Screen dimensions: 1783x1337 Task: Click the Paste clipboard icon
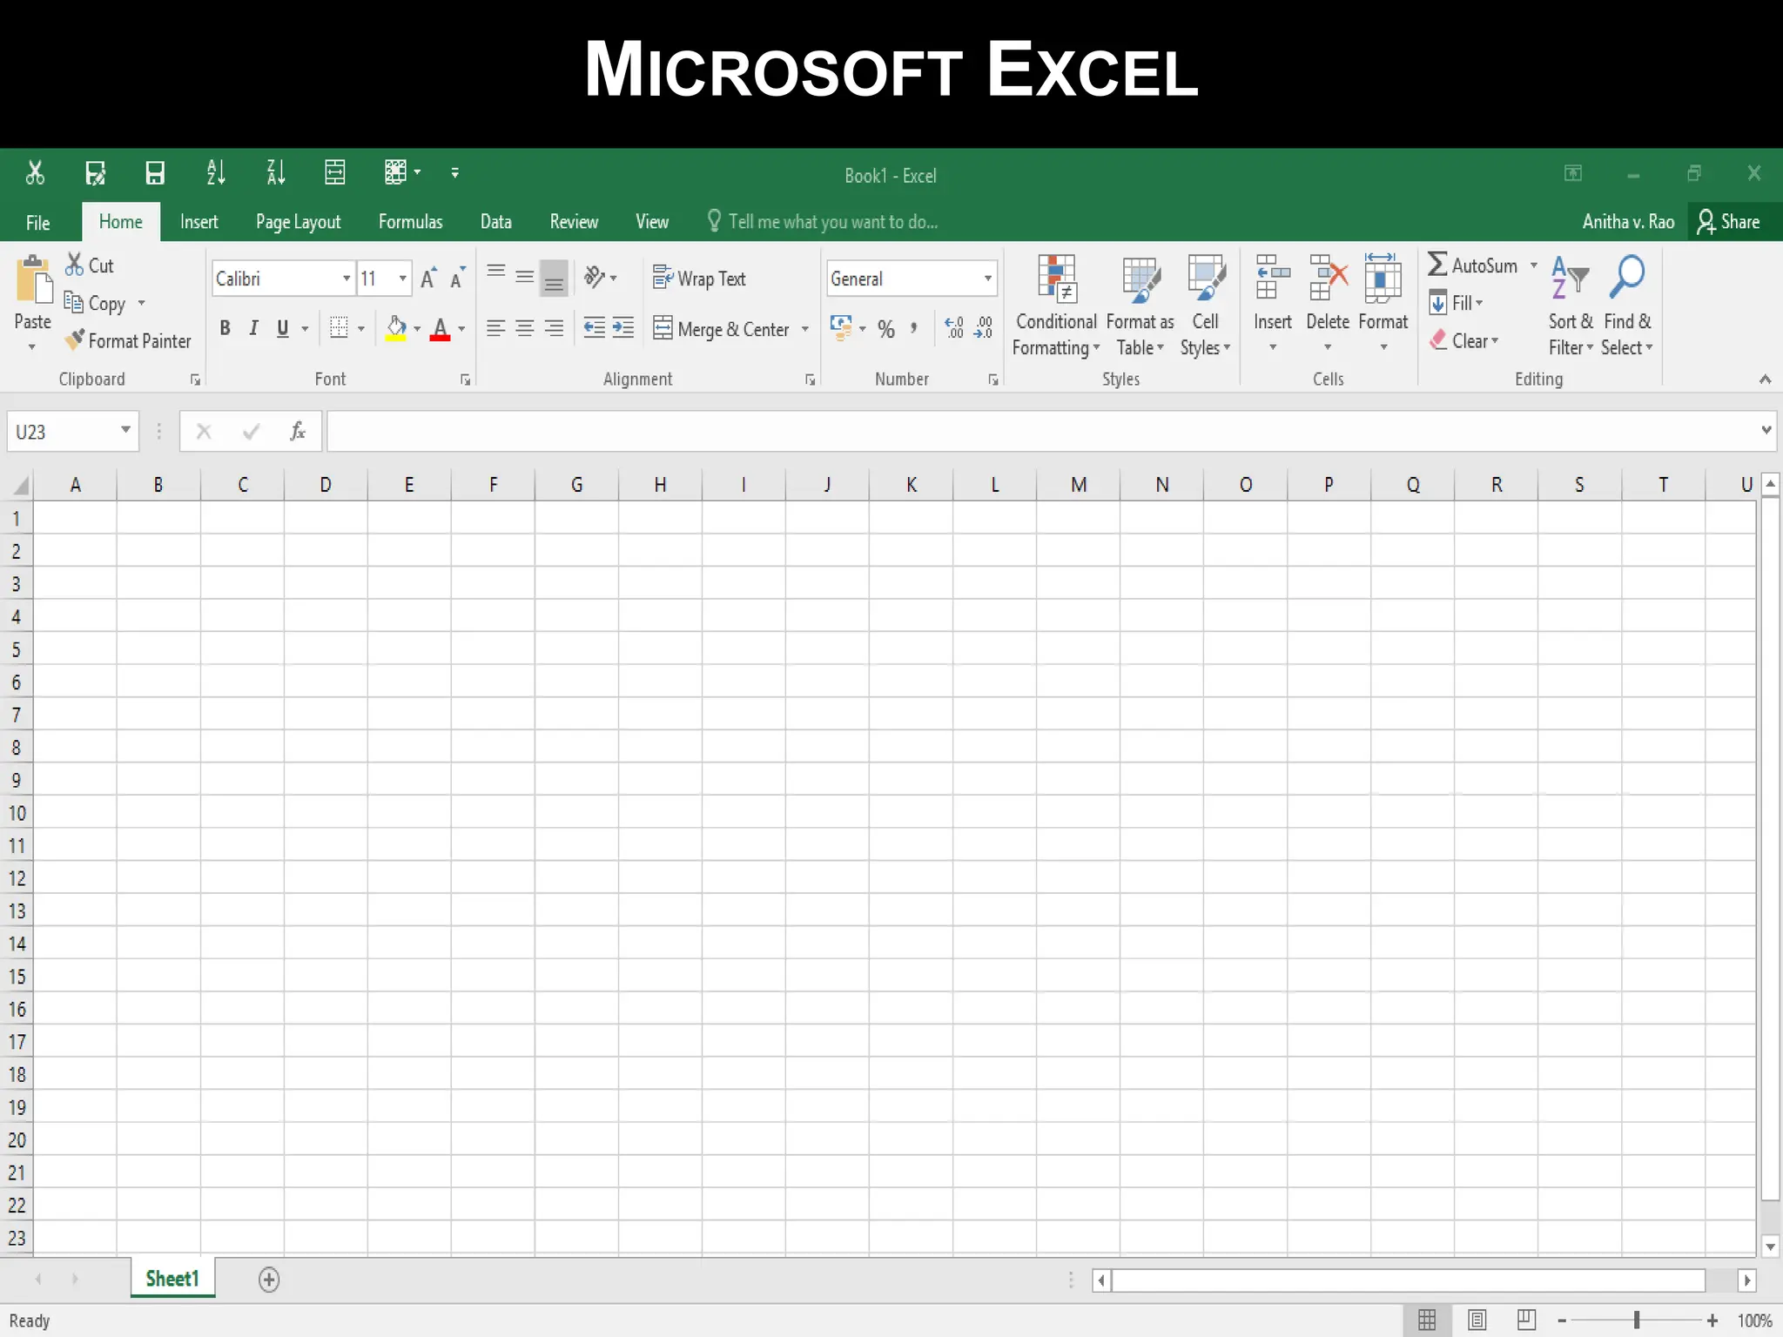coord(34,279)
